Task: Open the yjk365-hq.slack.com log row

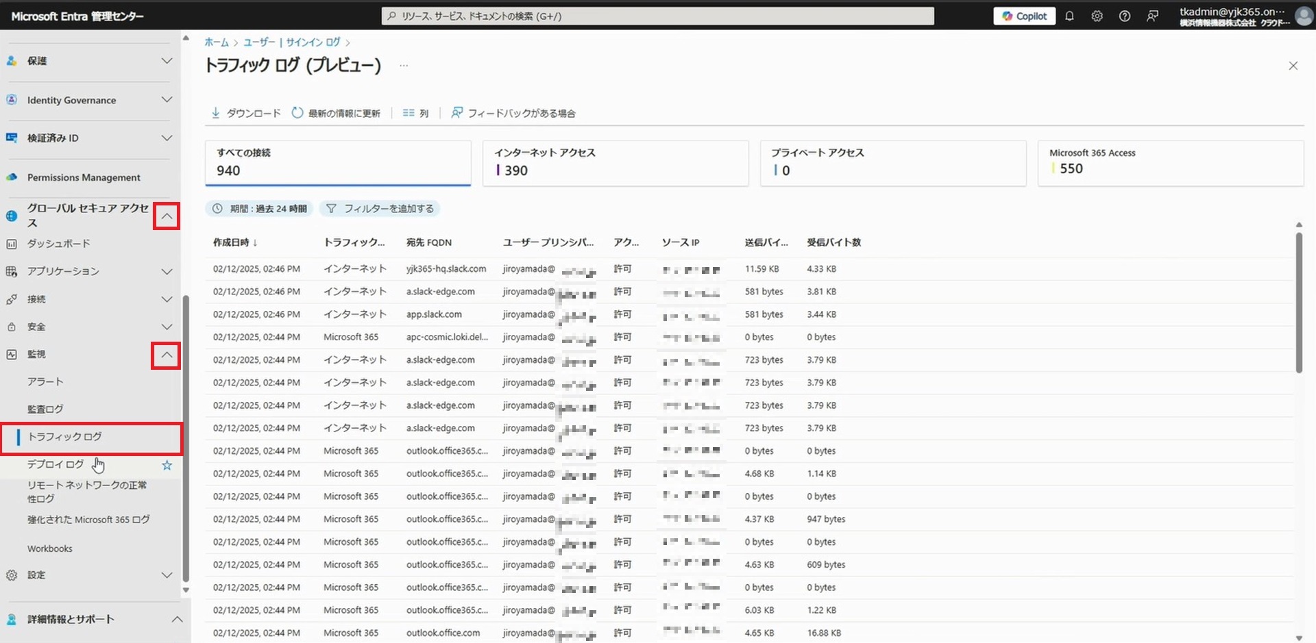Action: [749, 269]
